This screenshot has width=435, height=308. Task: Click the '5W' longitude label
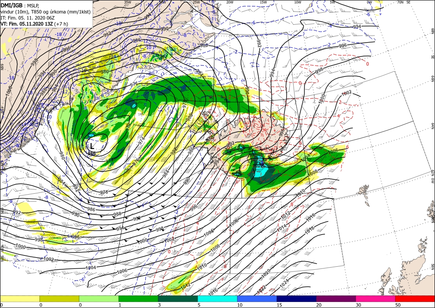[x=332, y=2]
